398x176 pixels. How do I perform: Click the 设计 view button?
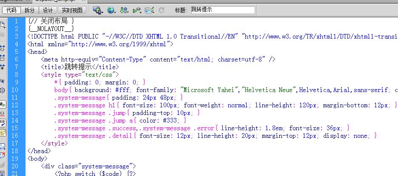pos(48,10)
